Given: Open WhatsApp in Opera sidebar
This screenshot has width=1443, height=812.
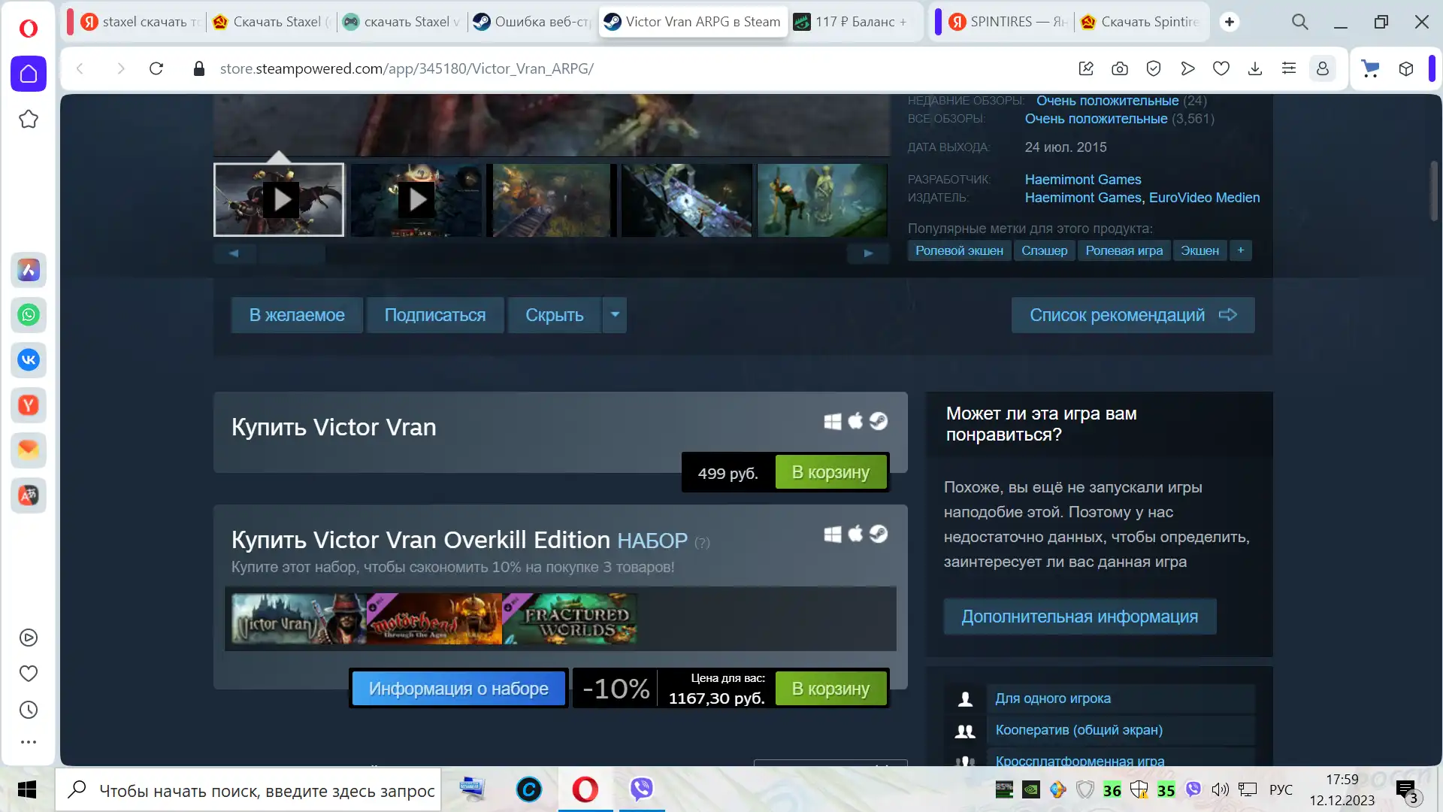Looking at the screenshot, I should point(29,315).
